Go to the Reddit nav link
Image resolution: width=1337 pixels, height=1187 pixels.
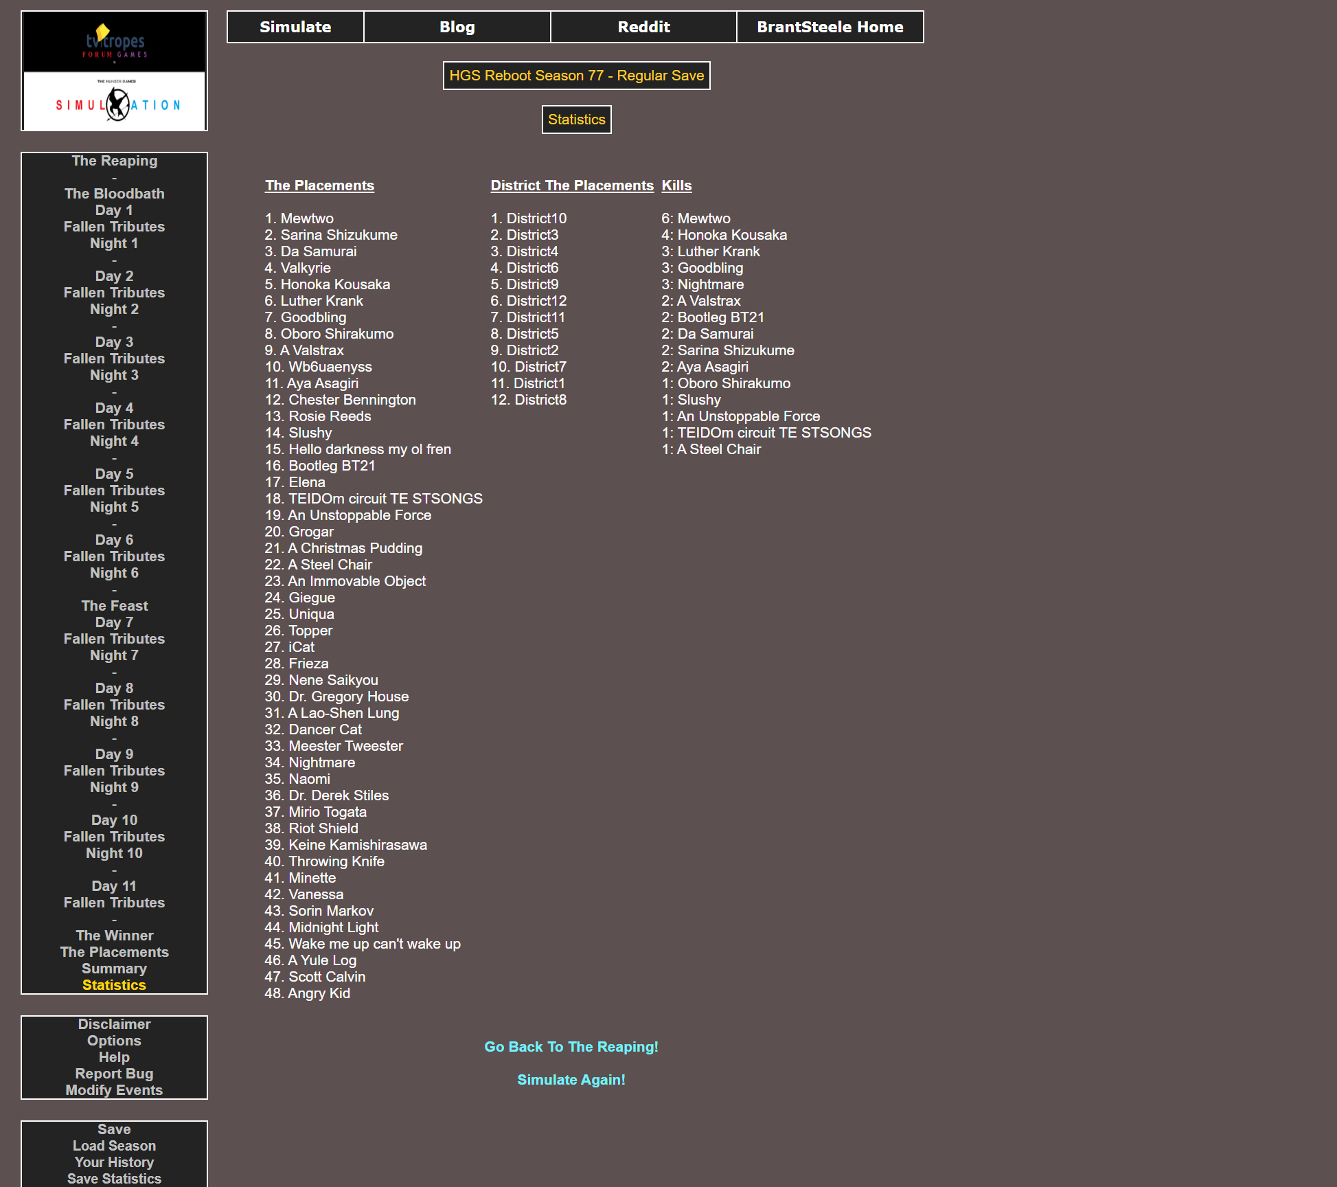coord(643,27)
